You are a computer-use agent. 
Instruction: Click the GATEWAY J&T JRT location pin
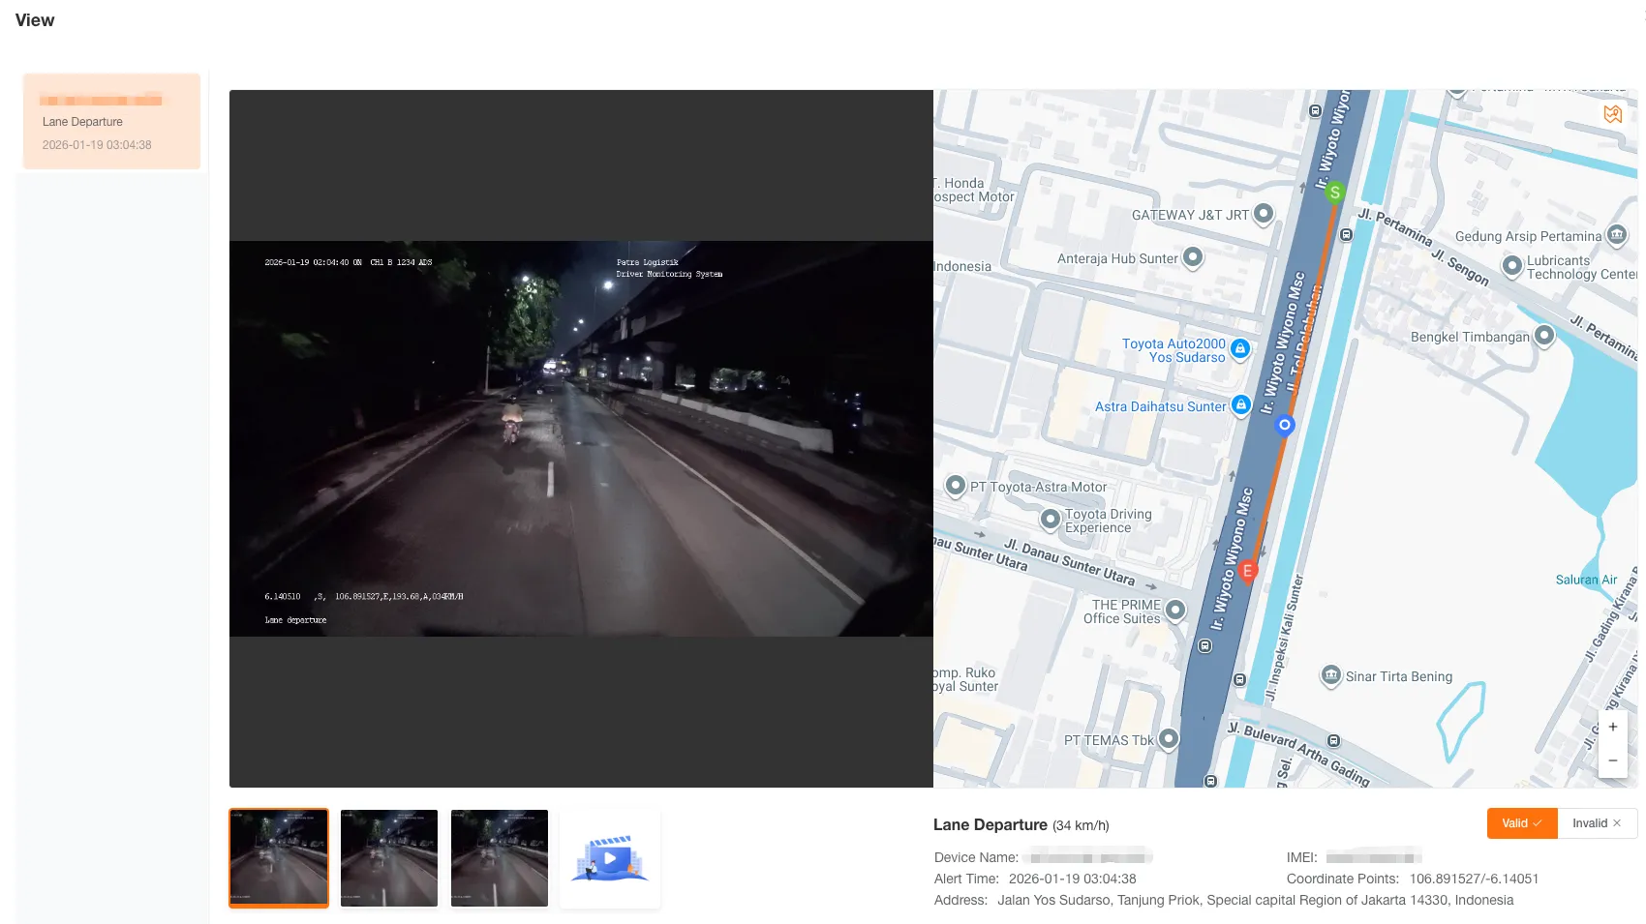(1262, 215)
